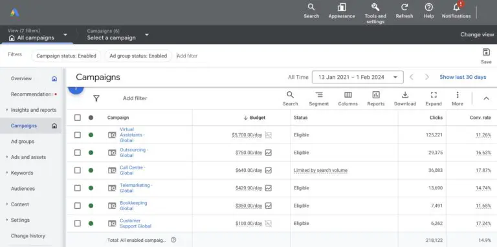Open the date range dropdown

tap(357, 77)
